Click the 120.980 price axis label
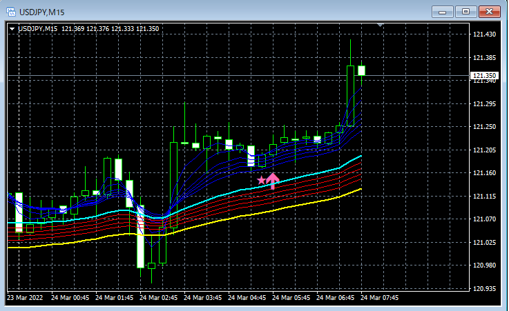This screenshot has height=311, width=509. click(x=484, y=265)
